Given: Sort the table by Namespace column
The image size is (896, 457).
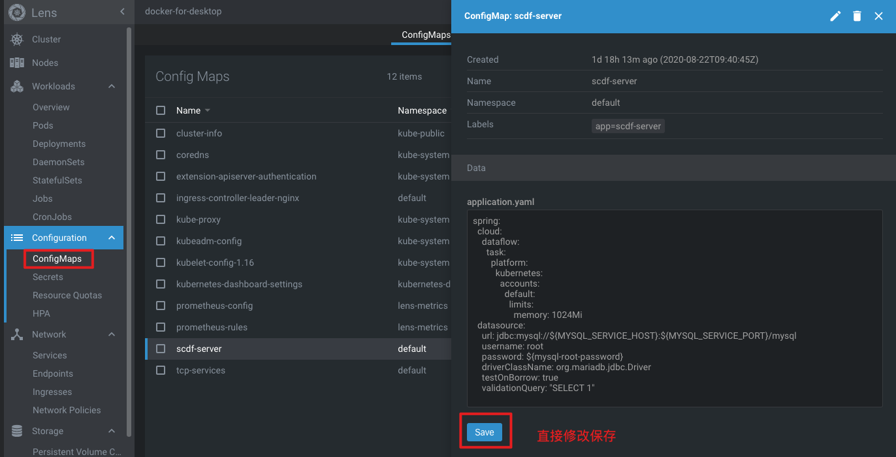Looking at the screenshot, I should coord(422,110).
